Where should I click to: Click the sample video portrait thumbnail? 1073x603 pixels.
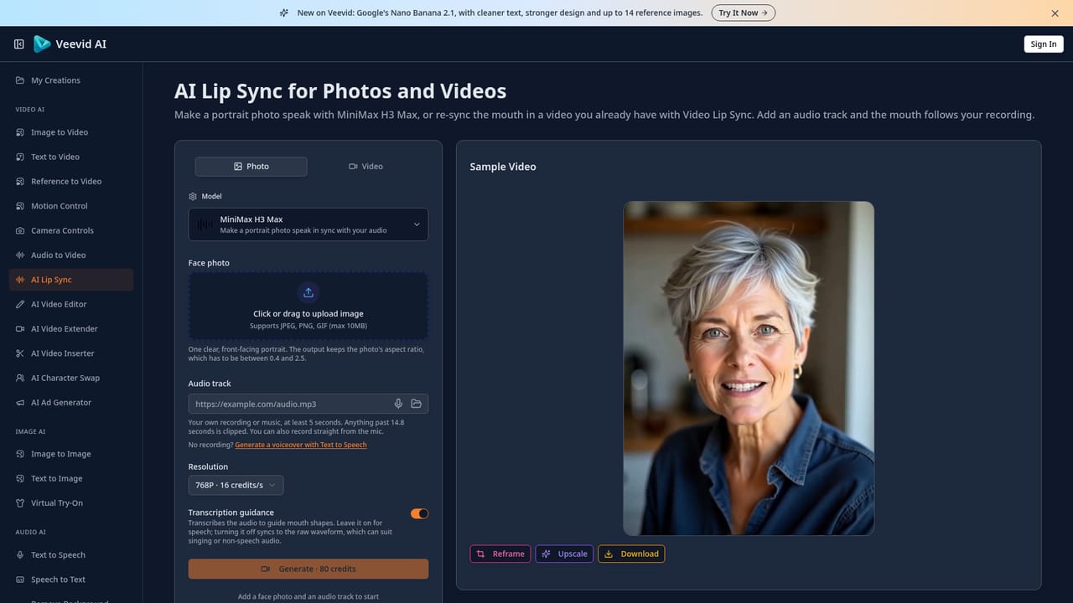click(749, 368)
